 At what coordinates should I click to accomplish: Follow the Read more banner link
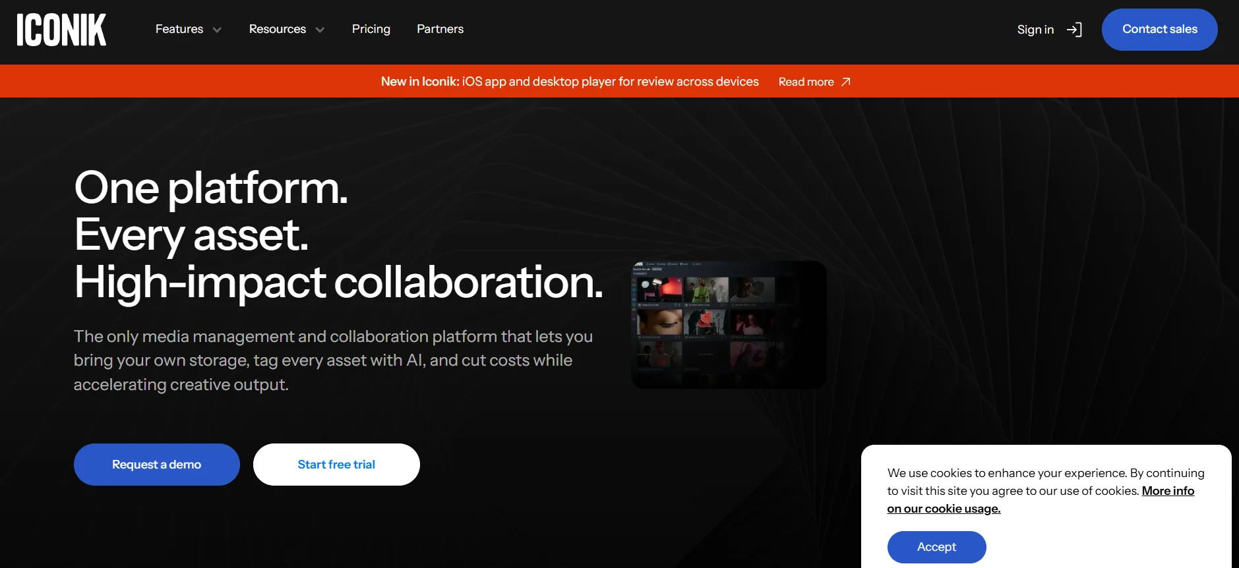pos(806,82)
